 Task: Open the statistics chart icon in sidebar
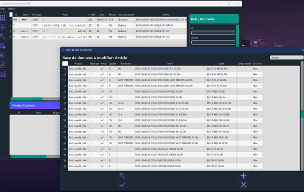click(x=3, y=74)
